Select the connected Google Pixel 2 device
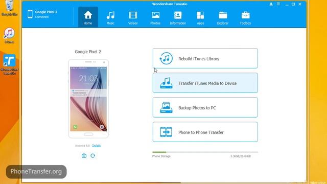 (42, 14)
